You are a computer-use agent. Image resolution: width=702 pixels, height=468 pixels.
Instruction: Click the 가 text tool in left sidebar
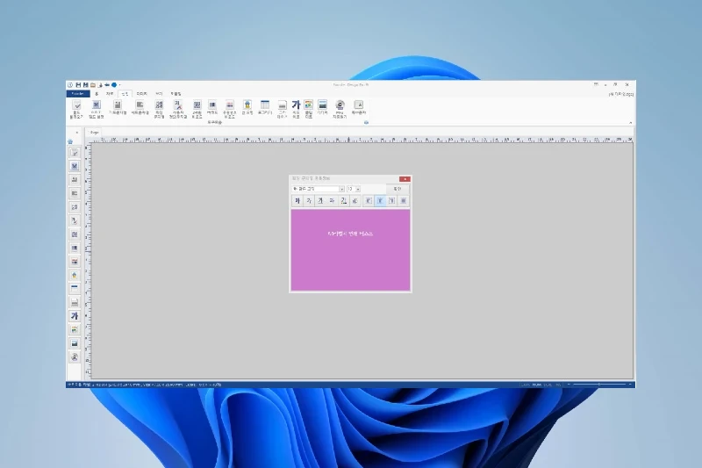point(75,315)
